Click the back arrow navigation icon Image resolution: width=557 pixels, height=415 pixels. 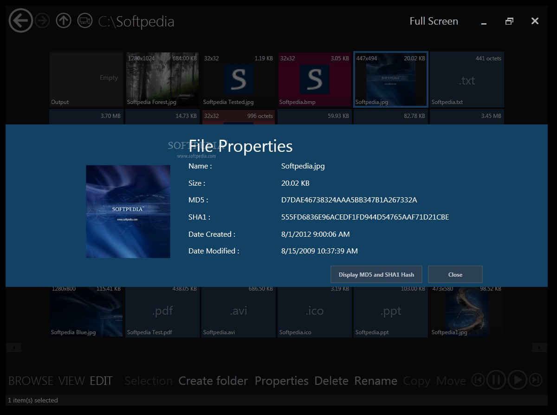click(x=20, y=21)
